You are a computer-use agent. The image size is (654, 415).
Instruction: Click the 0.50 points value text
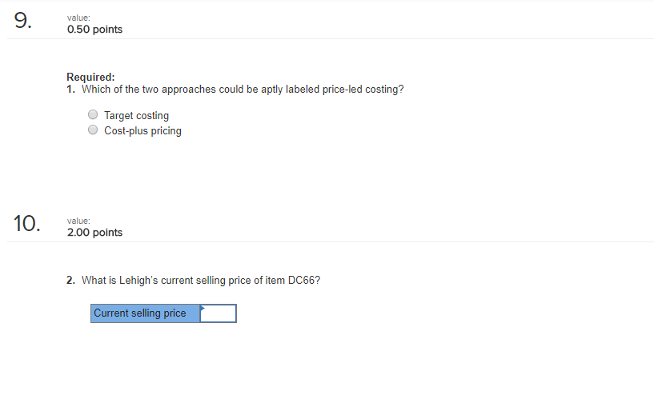(94, 29)
